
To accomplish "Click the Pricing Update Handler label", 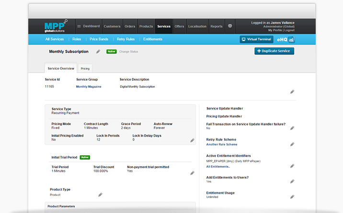I will pos(224,116).
